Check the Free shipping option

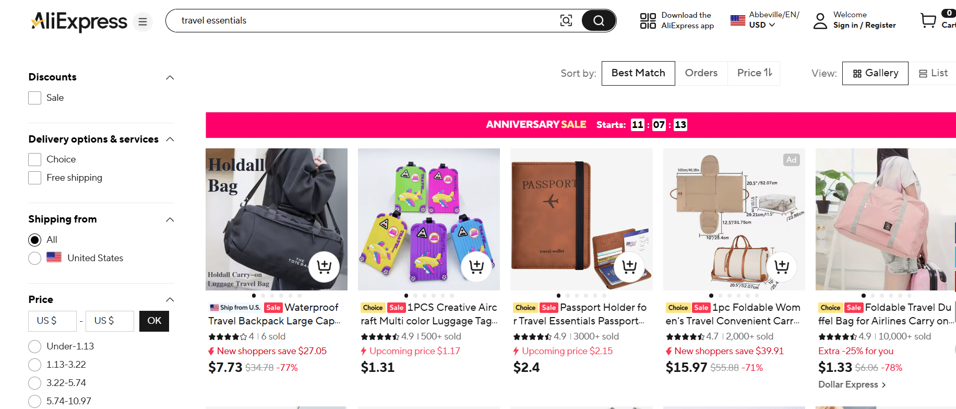(34, 178)
